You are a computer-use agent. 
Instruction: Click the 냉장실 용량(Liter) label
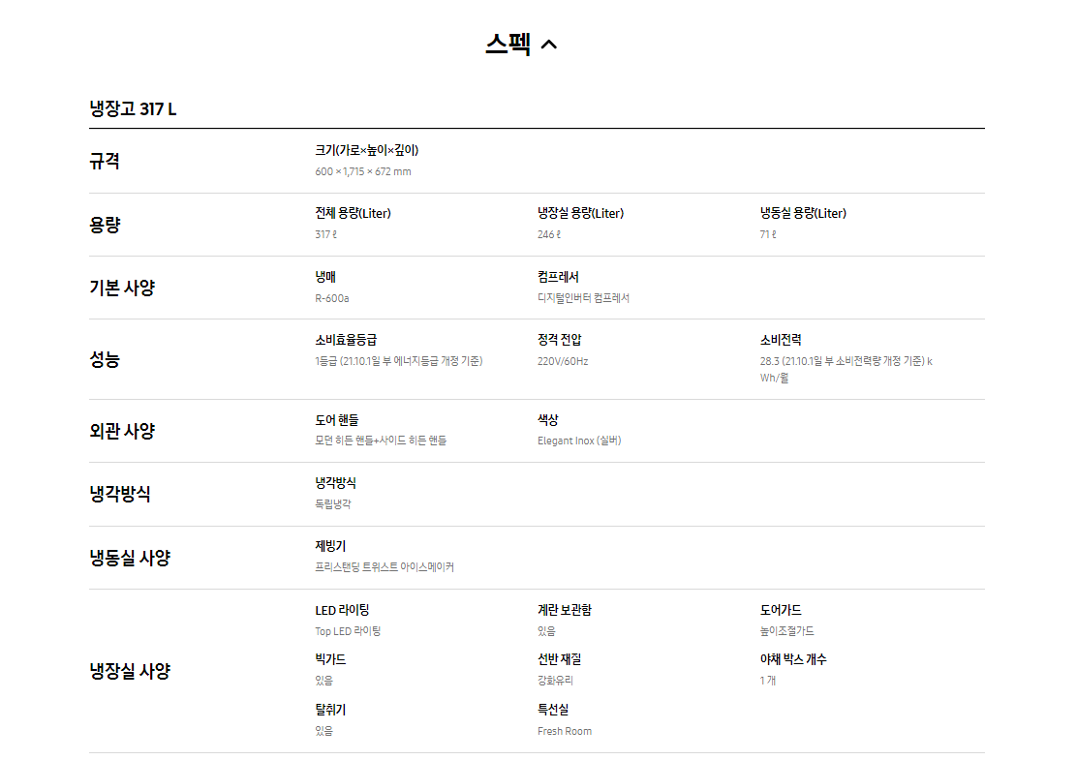580,214
